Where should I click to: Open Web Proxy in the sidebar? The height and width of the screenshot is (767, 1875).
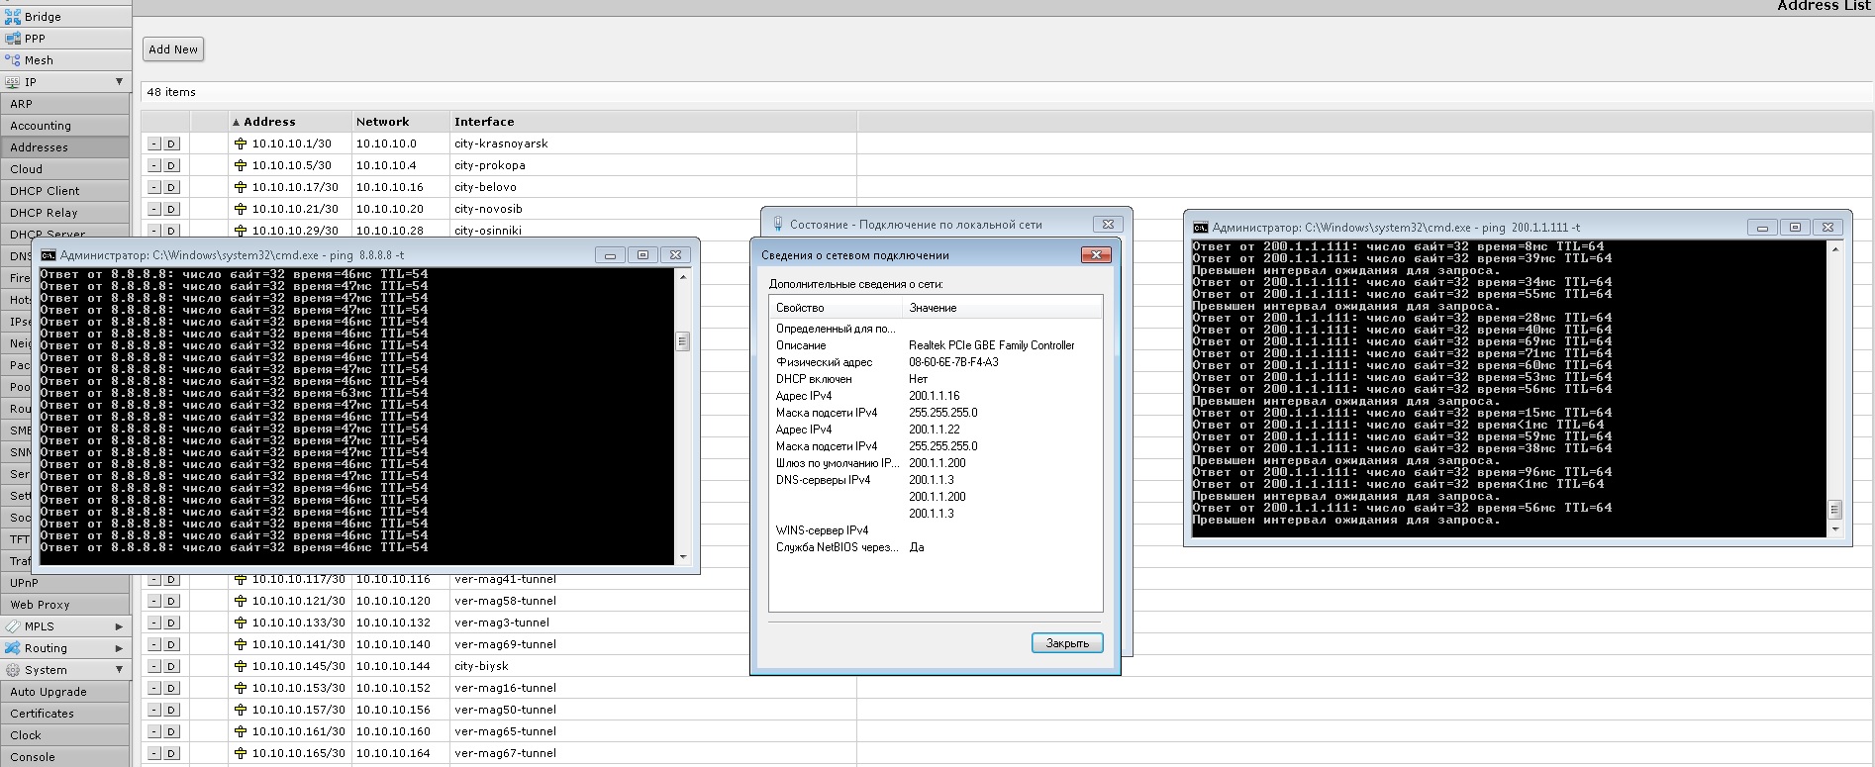pyautogui.click(x=64, y=605)
